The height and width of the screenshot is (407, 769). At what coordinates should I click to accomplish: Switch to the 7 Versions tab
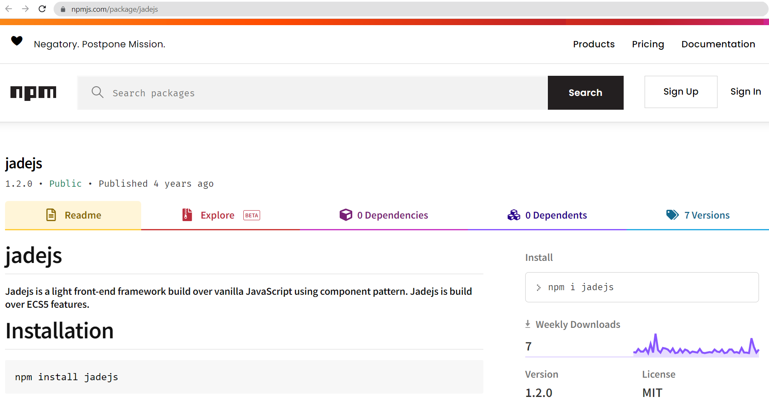coord(707,215)
